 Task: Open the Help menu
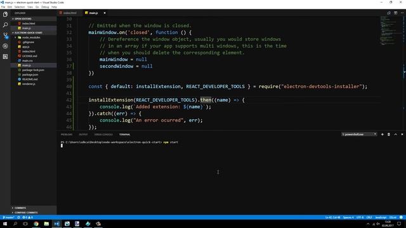pyautogui.click(x=54, y=7)
